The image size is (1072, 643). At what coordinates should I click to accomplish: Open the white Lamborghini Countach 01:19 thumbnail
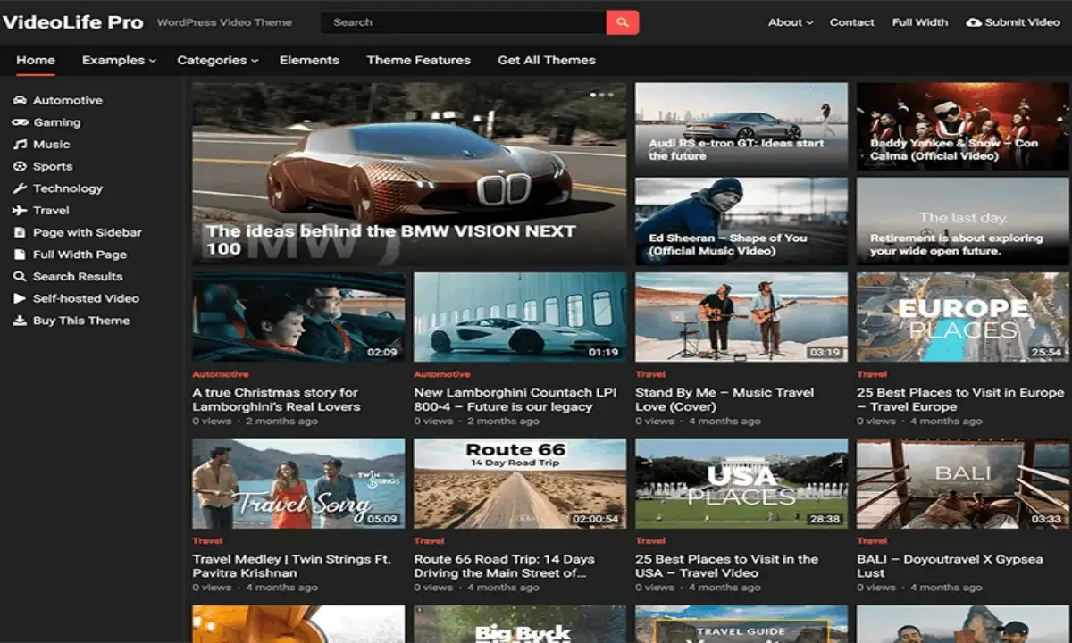coord(520,317)
